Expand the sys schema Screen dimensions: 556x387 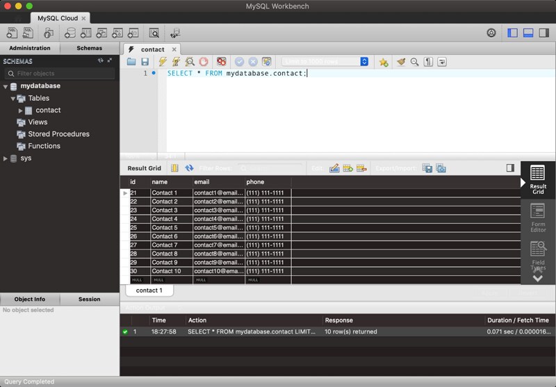coord(6,158)
